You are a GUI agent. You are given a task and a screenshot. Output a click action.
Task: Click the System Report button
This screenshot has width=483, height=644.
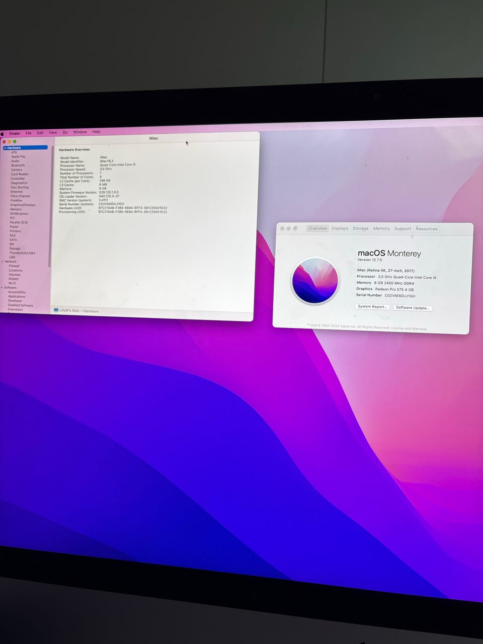[372, 306]
